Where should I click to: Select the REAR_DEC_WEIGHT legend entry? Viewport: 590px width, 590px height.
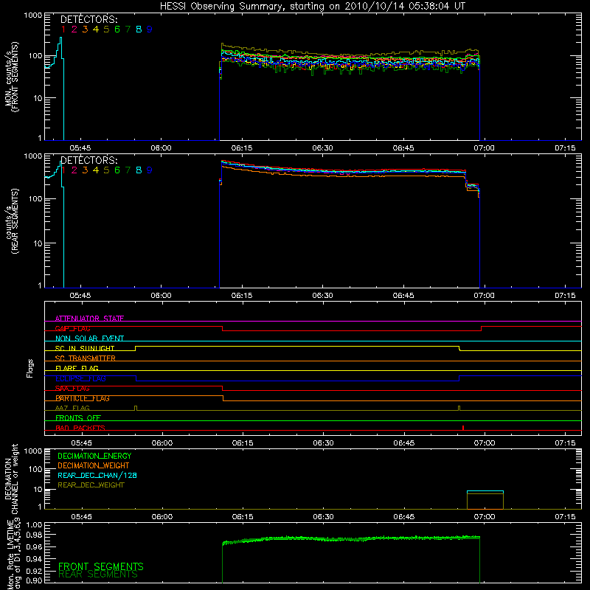click(91, 485)
